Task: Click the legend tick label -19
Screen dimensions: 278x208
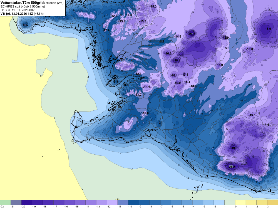Action: point(34,206)
